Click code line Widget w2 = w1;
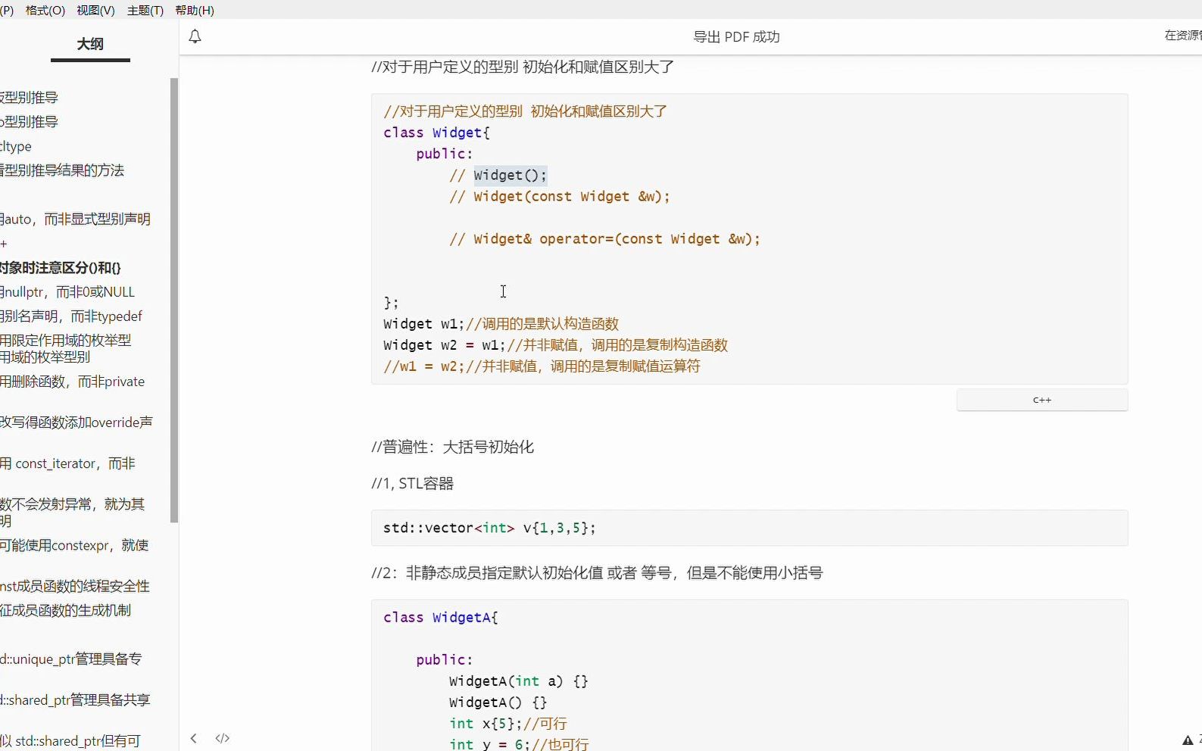The height and width of the screenshot is (751, 1202). (x=556, y=344)
